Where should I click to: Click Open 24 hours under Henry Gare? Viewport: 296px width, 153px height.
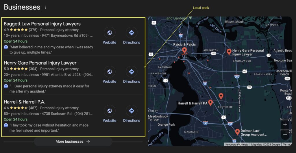coord(16,80)
